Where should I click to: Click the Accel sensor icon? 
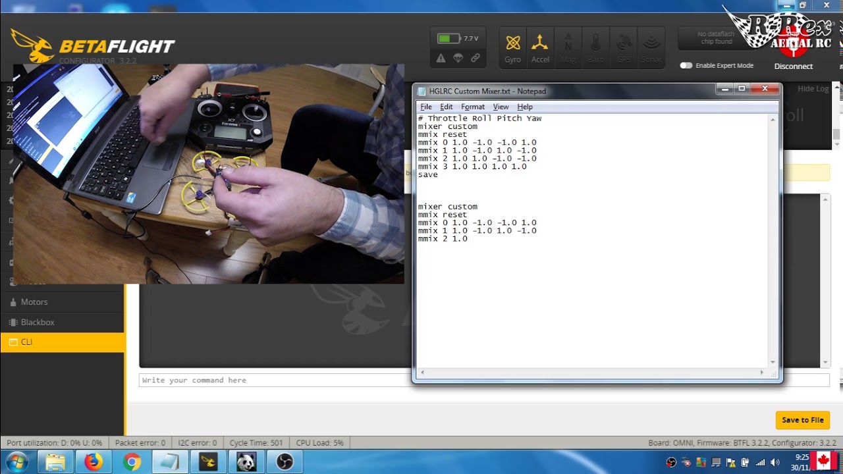(x=540, y=48)
